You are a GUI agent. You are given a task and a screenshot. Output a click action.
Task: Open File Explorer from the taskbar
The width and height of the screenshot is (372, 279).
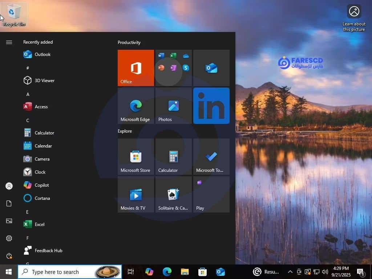pos(185,272)
